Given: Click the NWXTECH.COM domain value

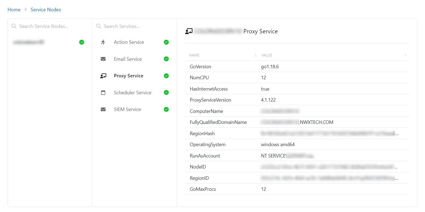Looking at the screenshot, I should pos(316,122).
